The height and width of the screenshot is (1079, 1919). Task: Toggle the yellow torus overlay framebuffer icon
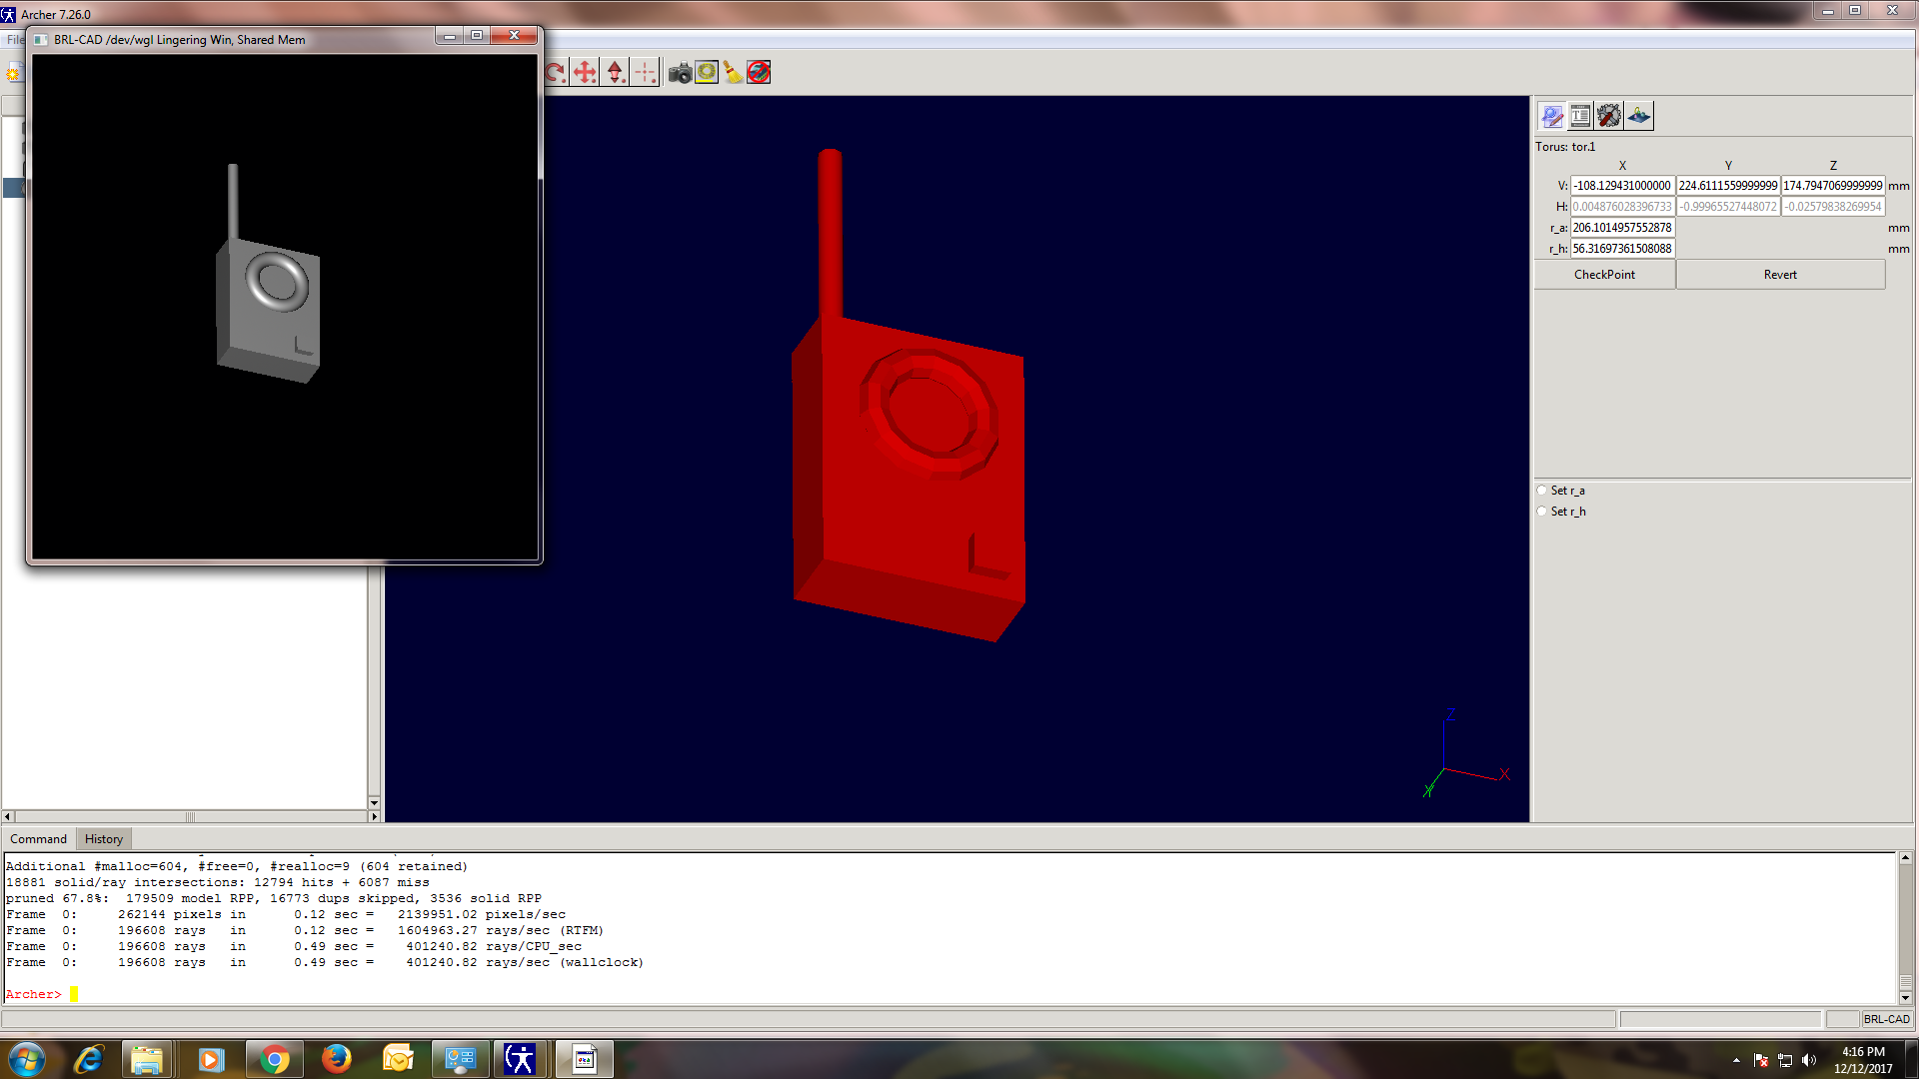(707, 72)
